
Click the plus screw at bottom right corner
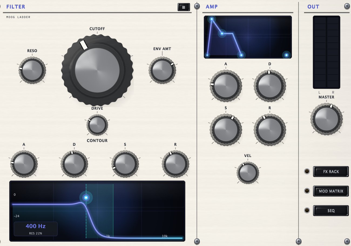pos(347,241)
